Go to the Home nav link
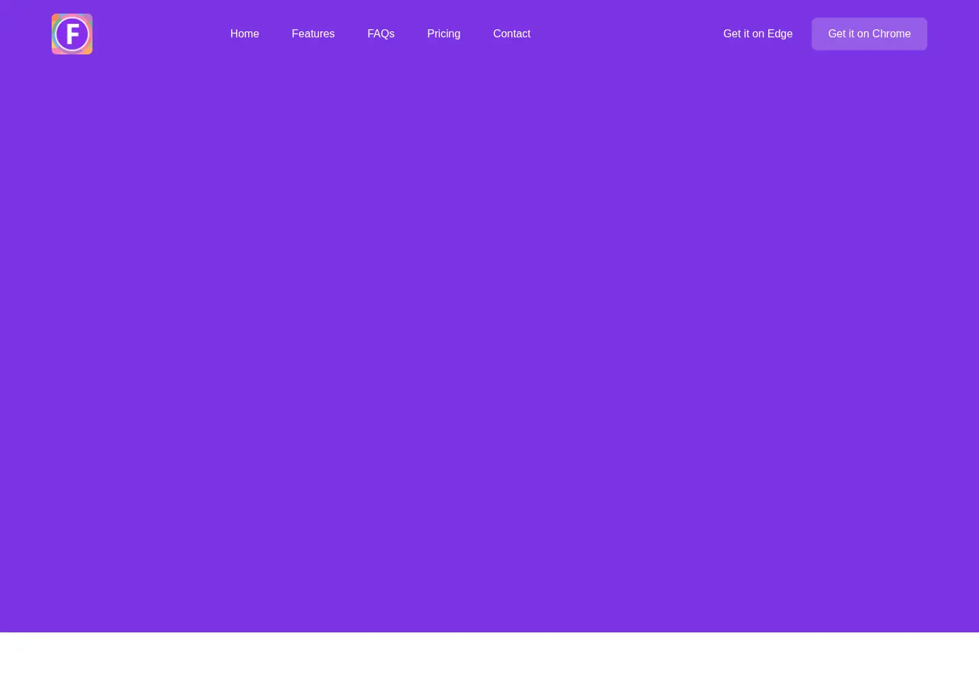 (x=245, y=34)
